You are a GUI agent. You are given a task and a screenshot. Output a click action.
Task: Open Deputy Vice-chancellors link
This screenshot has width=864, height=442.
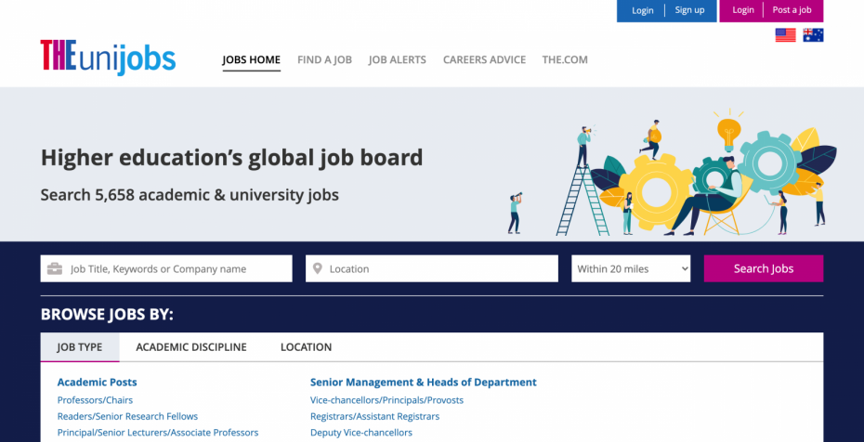360,433
